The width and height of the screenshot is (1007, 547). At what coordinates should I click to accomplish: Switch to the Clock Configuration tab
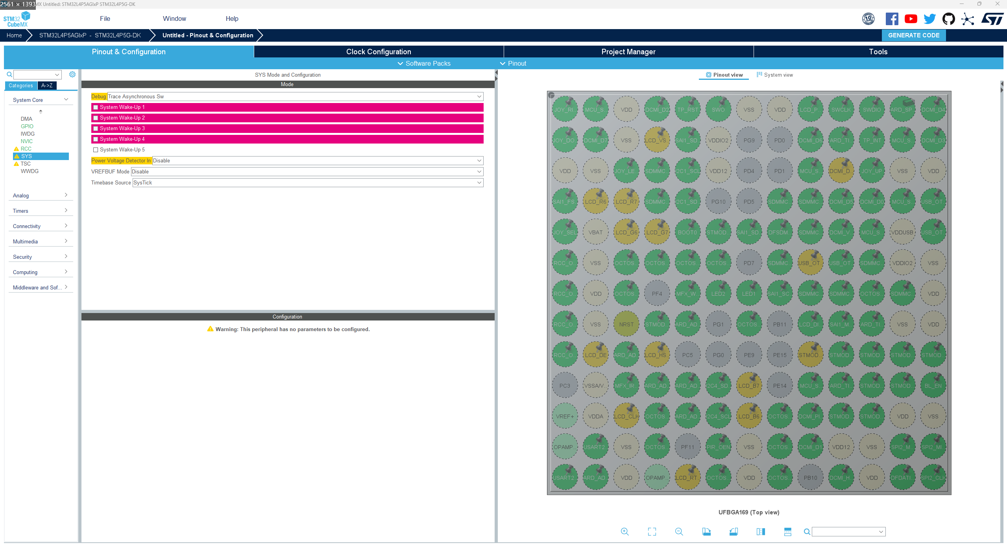pyautogui.click(x=379, y=52)
